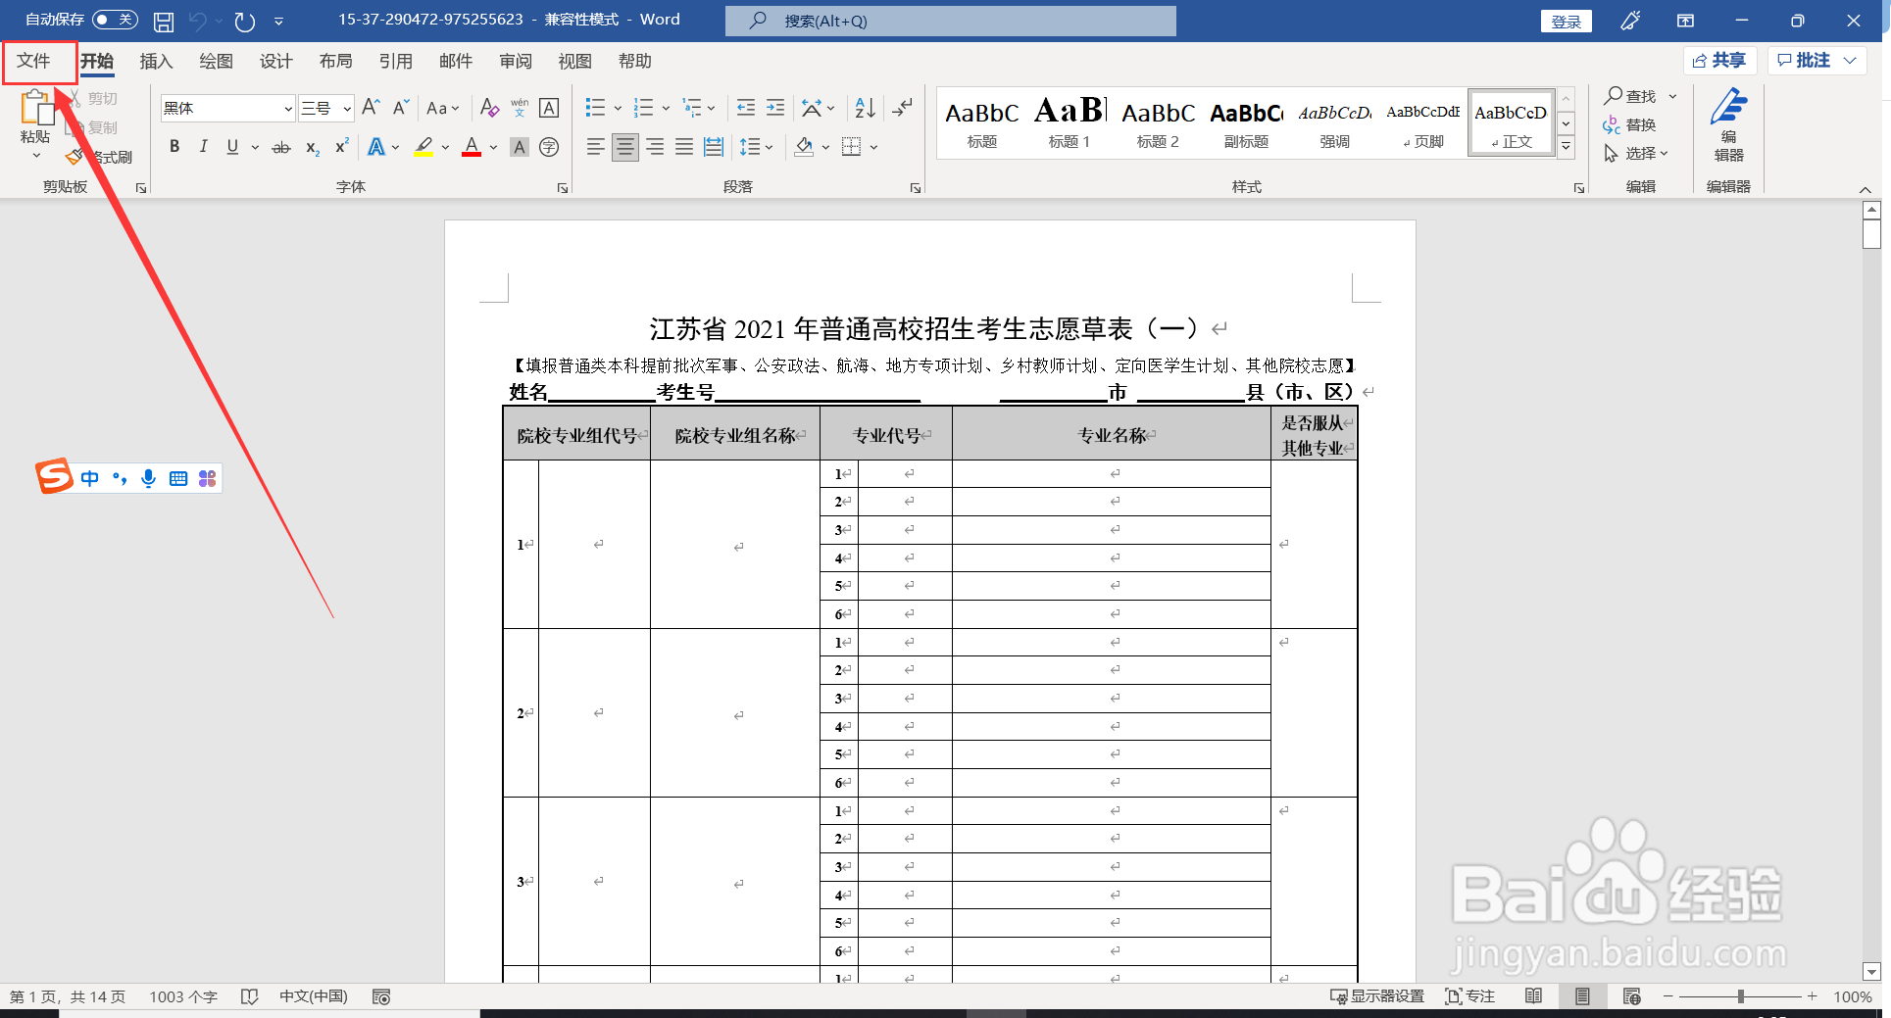This screenshot has width=1891, height=1018.
Task: Switch to the Insert (插入) tab
Action: 156,61
